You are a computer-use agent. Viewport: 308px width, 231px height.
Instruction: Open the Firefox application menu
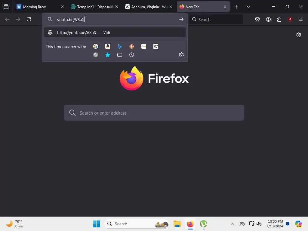[301, 19]
